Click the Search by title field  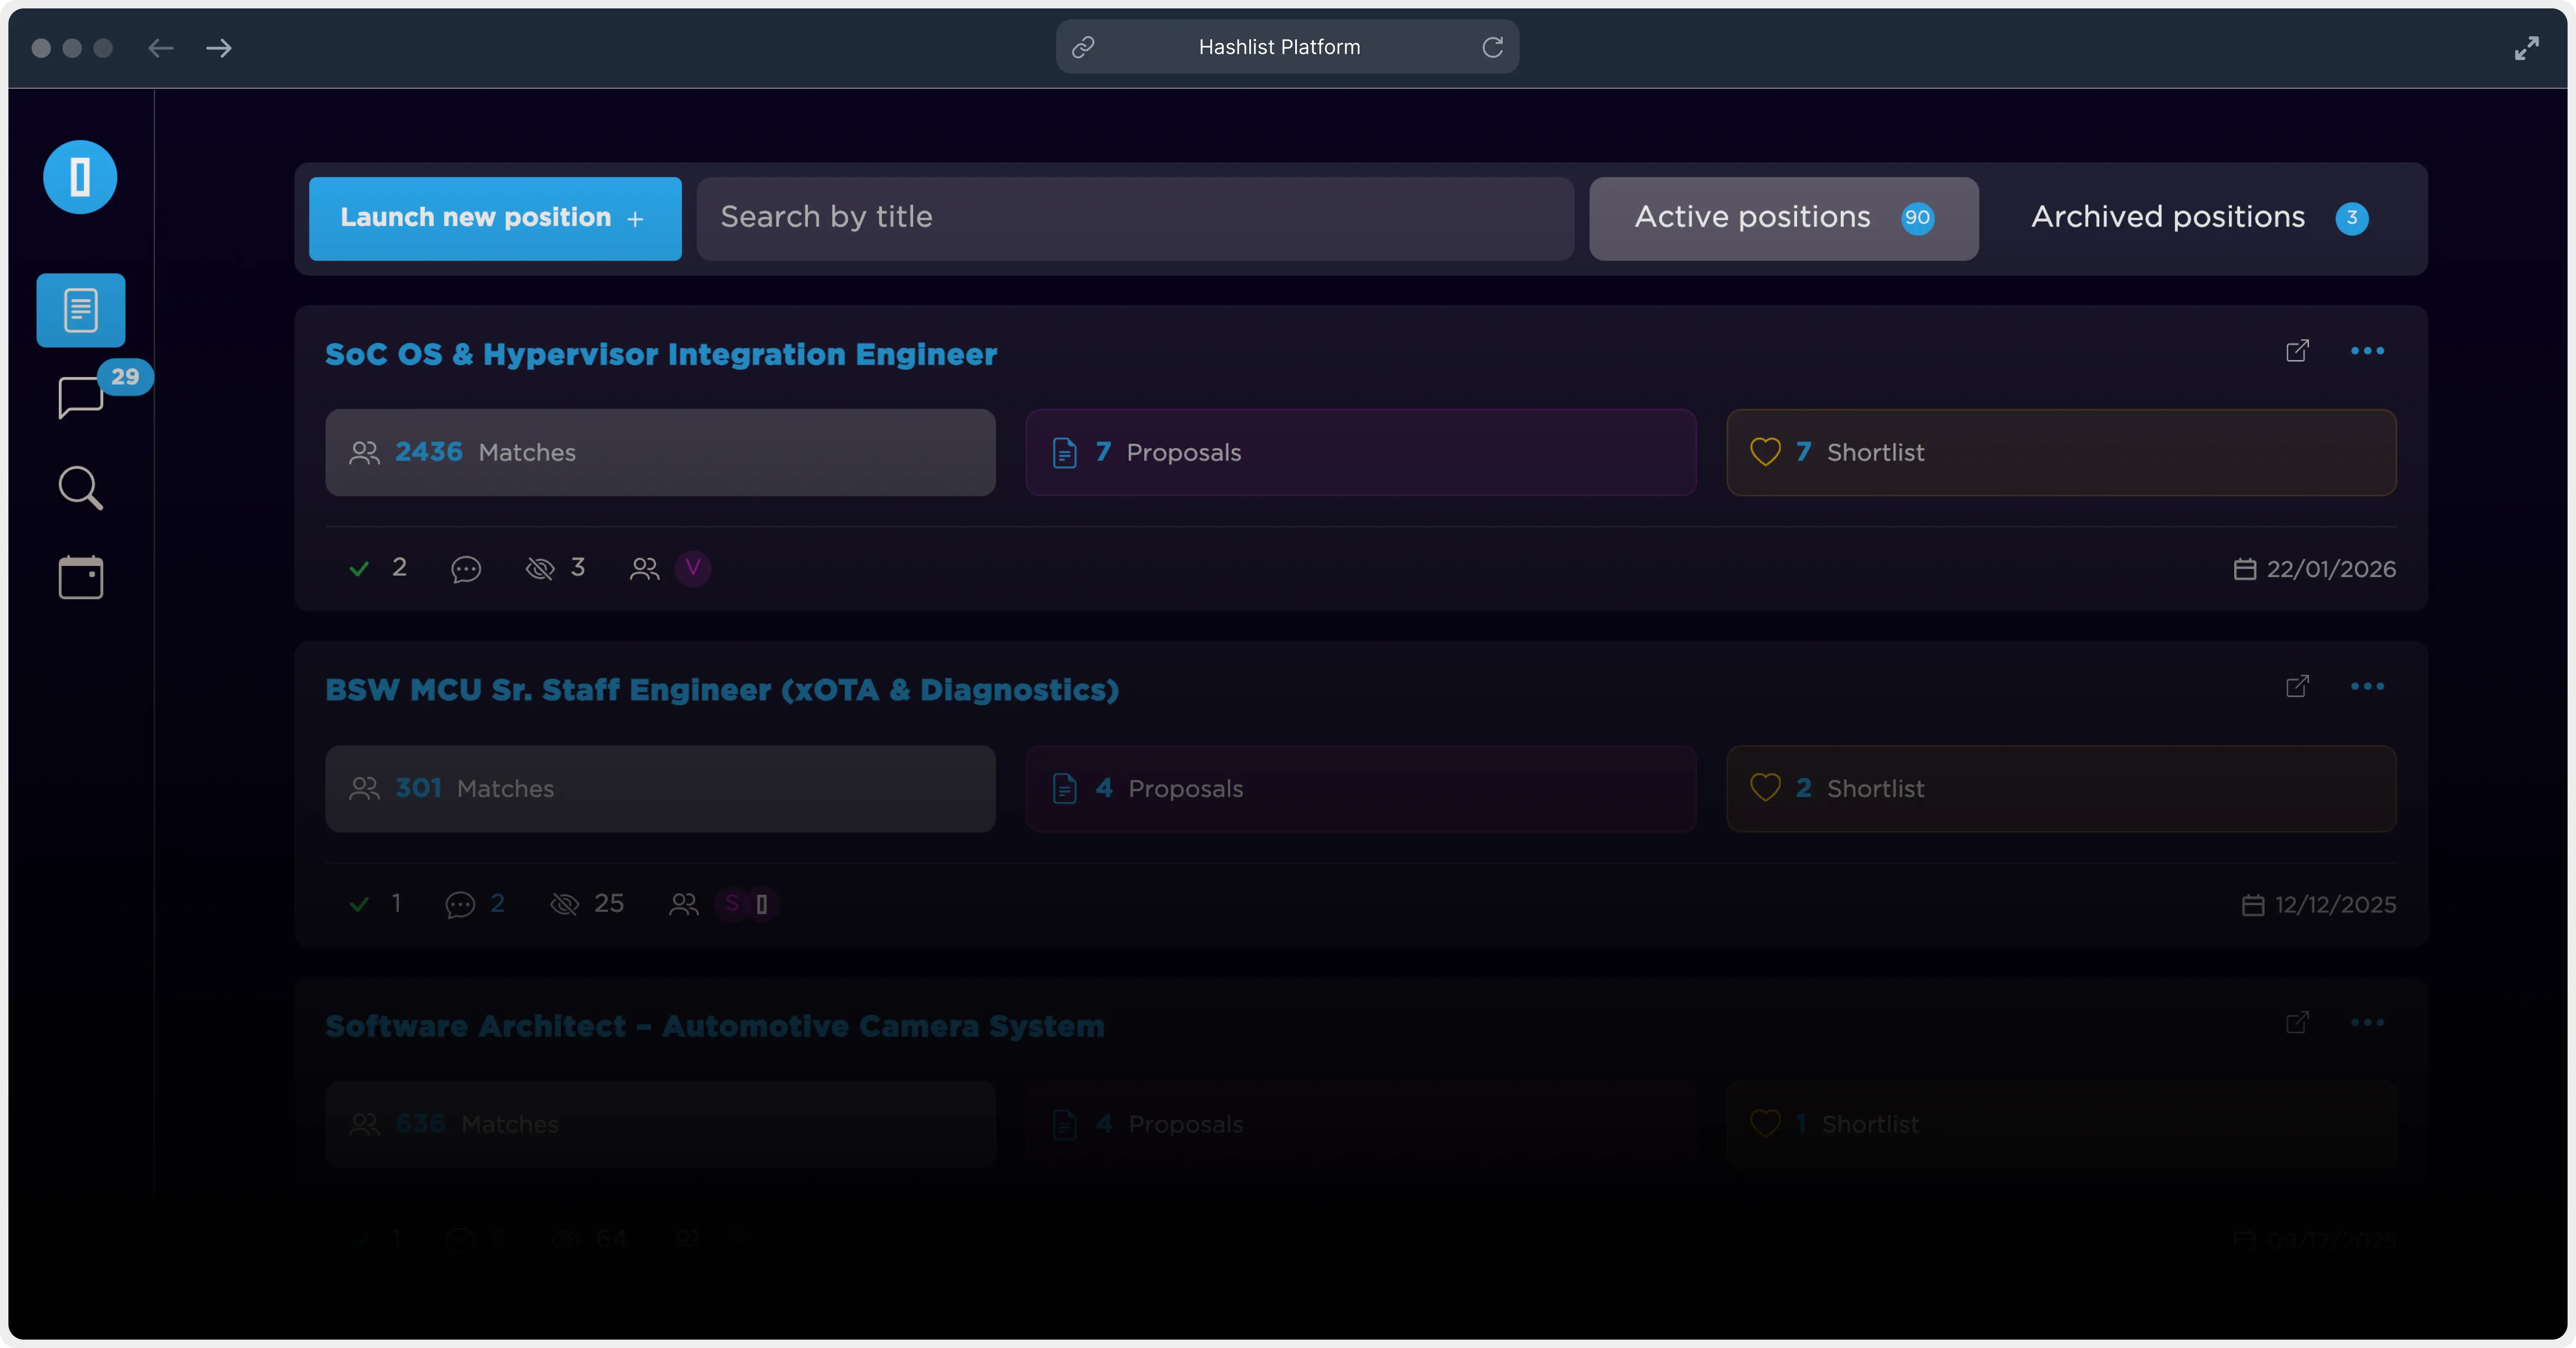pos(1135,218)
